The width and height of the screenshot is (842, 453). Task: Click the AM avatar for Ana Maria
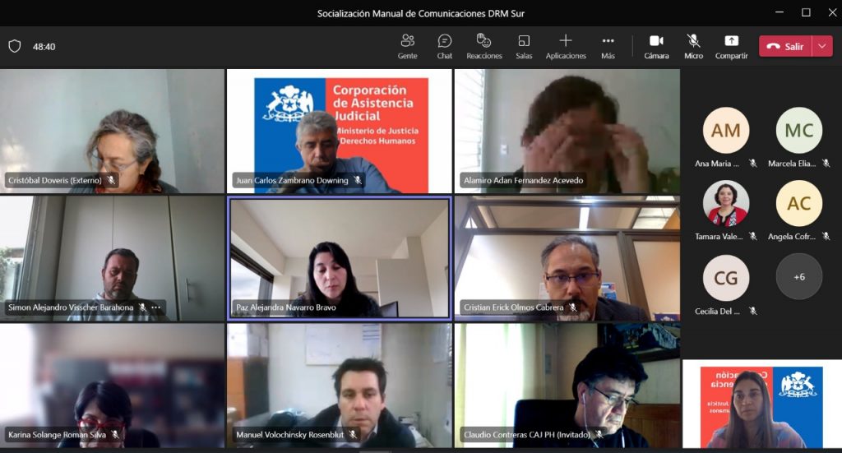726,131
